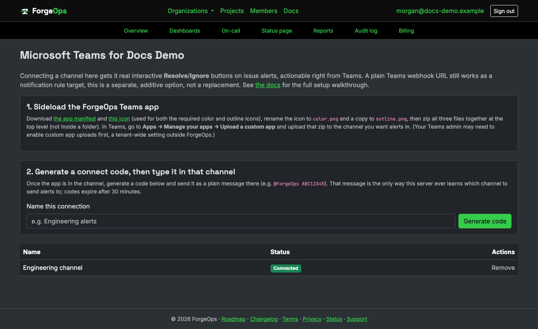Go to the Members page
The height and width of the screenshot is (329, 538).
264,11
